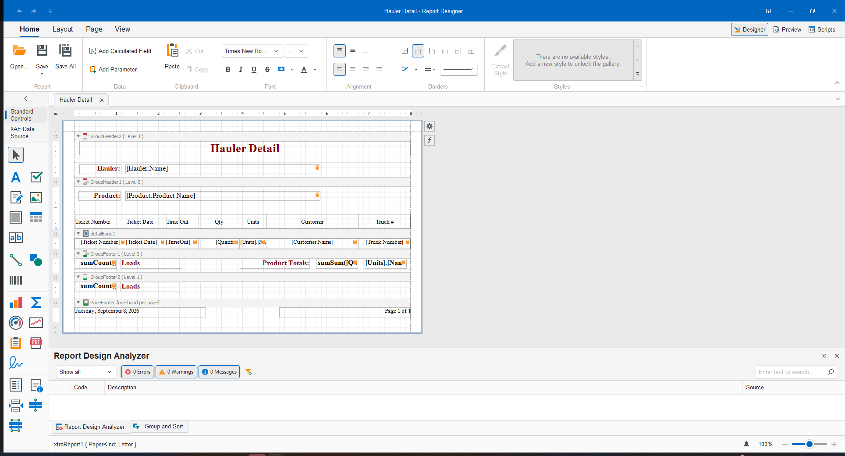Select the [Product.Product Name] field

pos(223,196)
